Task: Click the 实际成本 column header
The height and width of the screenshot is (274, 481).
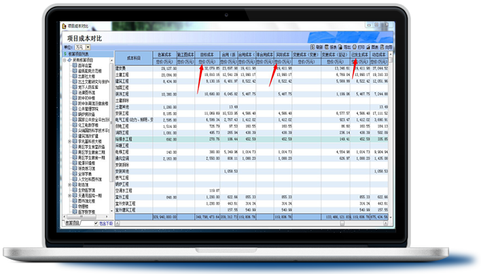Action: tap(284, 54)
